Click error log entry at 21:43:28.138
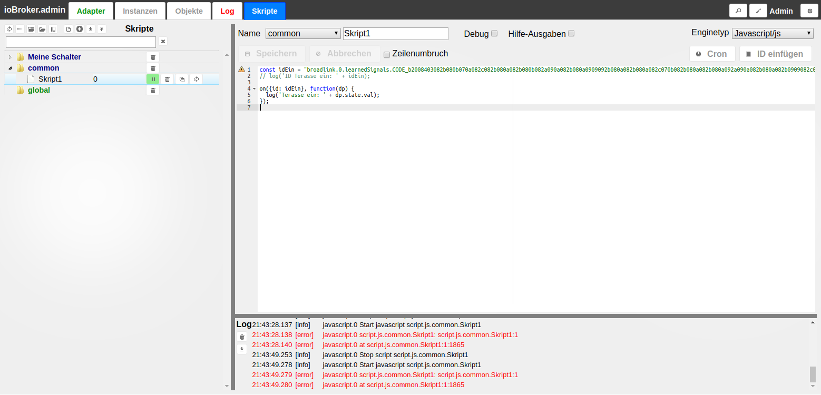 385,335
